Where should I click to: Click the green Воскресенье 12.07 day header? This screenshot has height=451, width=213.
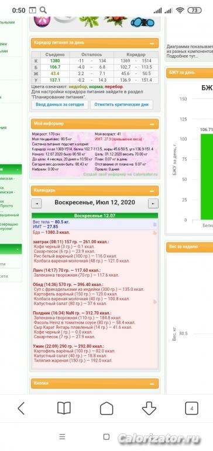click(95, 216)
